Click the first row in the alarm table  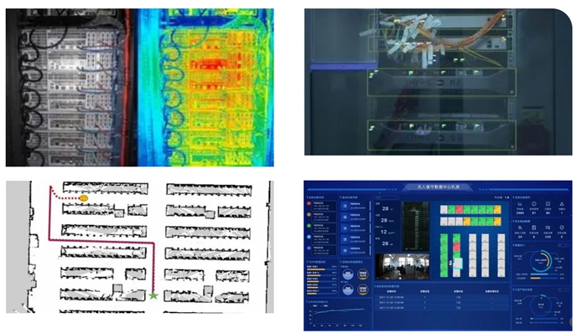click(443, 297)
